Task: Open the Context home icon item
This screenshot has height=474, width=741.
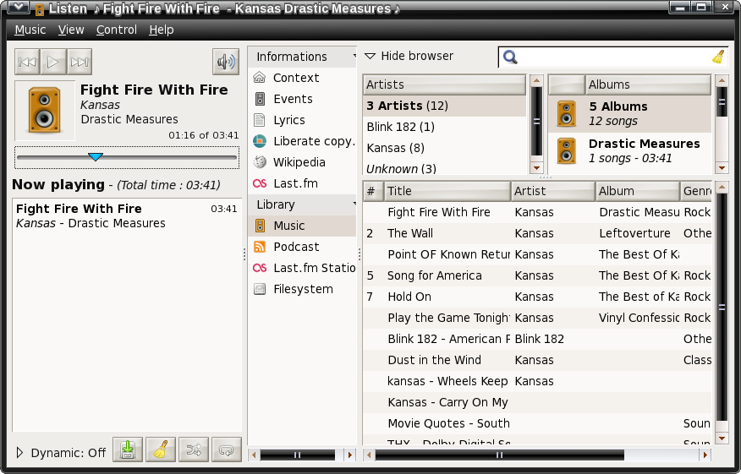Action: [302, 78]
